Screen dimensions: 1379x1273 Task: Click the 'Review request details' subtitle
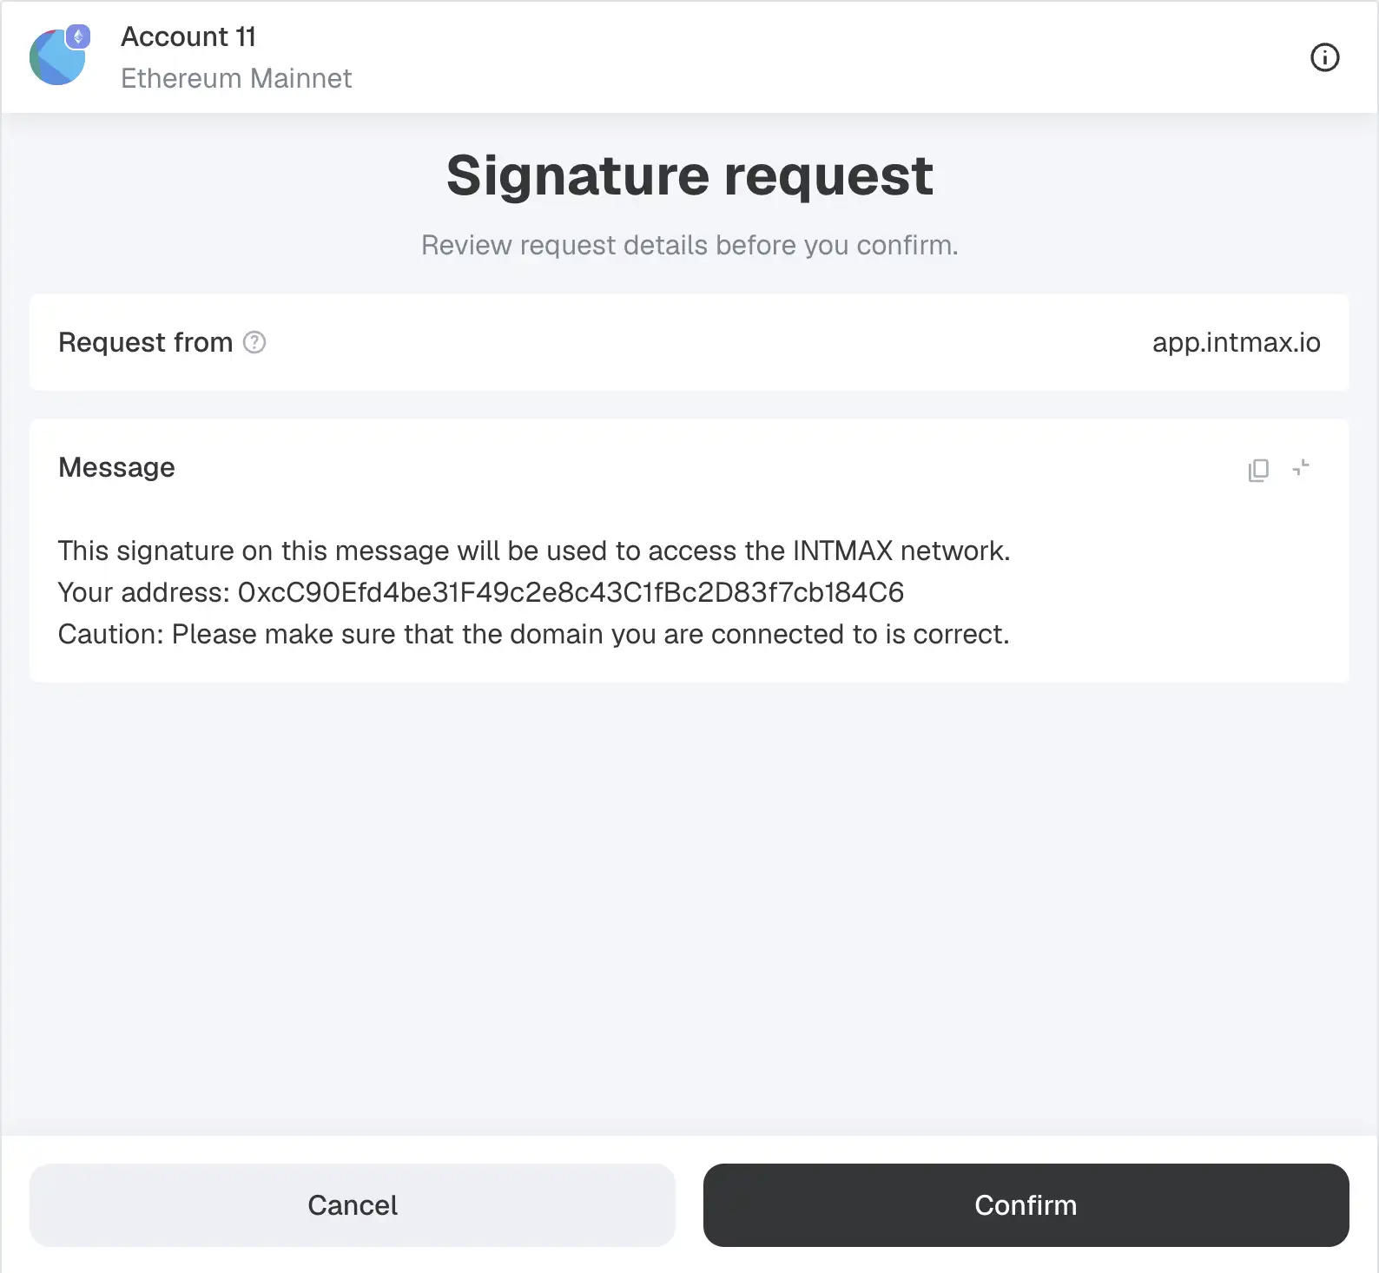point(689,246)
